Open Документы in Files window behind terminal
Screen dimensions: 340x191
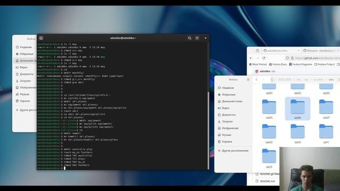pyautogui.click(x=25, y=74)
